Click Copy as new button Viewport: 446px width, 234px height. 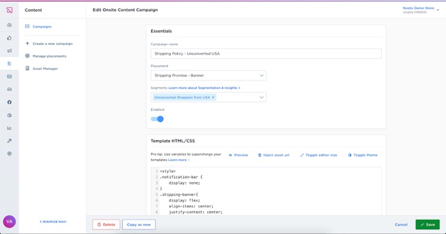pos(139,224)
